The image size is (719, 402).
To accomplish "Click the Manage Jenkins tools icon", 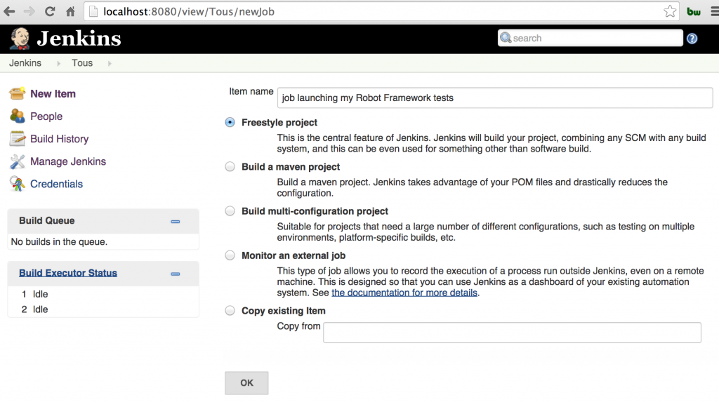I will point(18,161).
